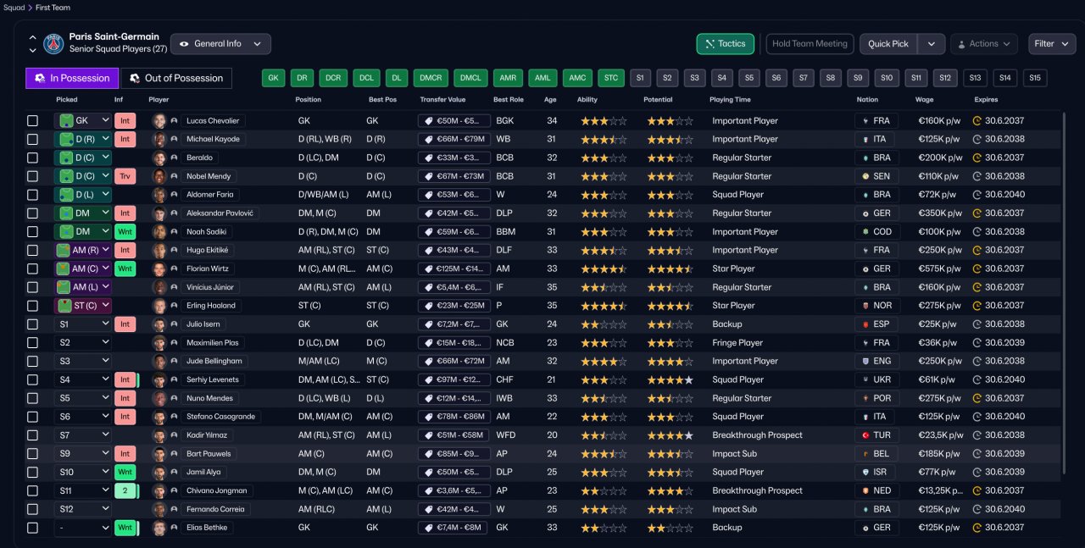Switch to the Out of Possession tab
Screen dimensions: 1085x548
click(x=176, y=78)
